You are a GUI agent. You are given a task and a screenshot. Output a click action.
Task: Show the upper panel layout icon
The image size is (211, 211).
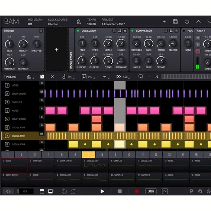pyautogui.click(x=42, y=191)
